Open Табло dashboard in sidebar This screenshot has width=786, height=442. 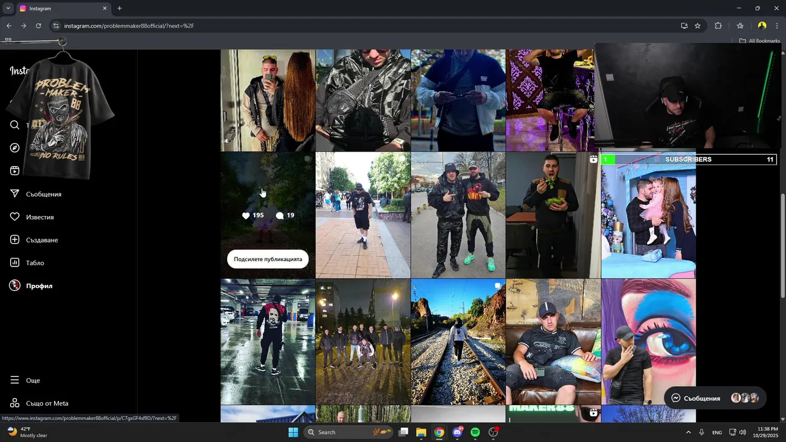click(27, 263)
